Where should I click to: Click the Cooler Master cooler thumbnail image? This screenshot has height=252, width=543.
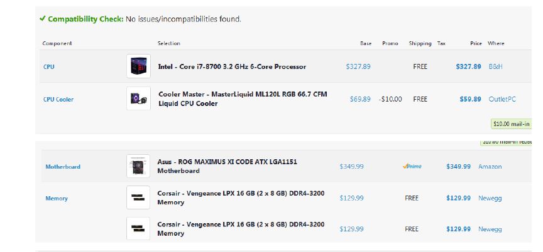(x=138, y=98)
